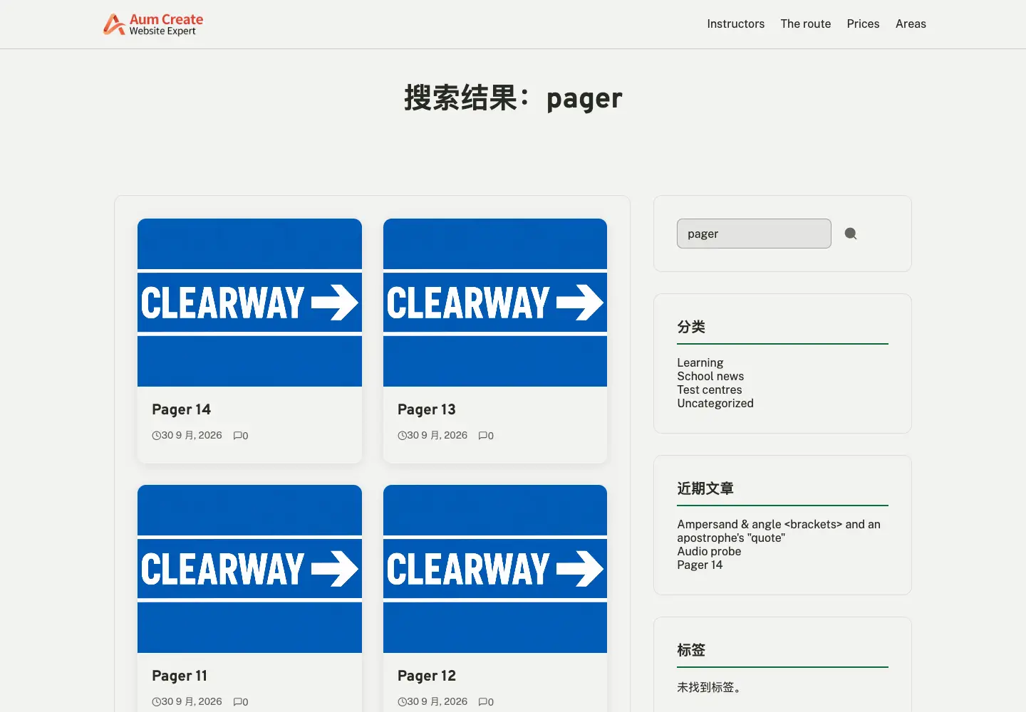
Task: Navigate to Areas in the header
Action: tap(911, 24)
